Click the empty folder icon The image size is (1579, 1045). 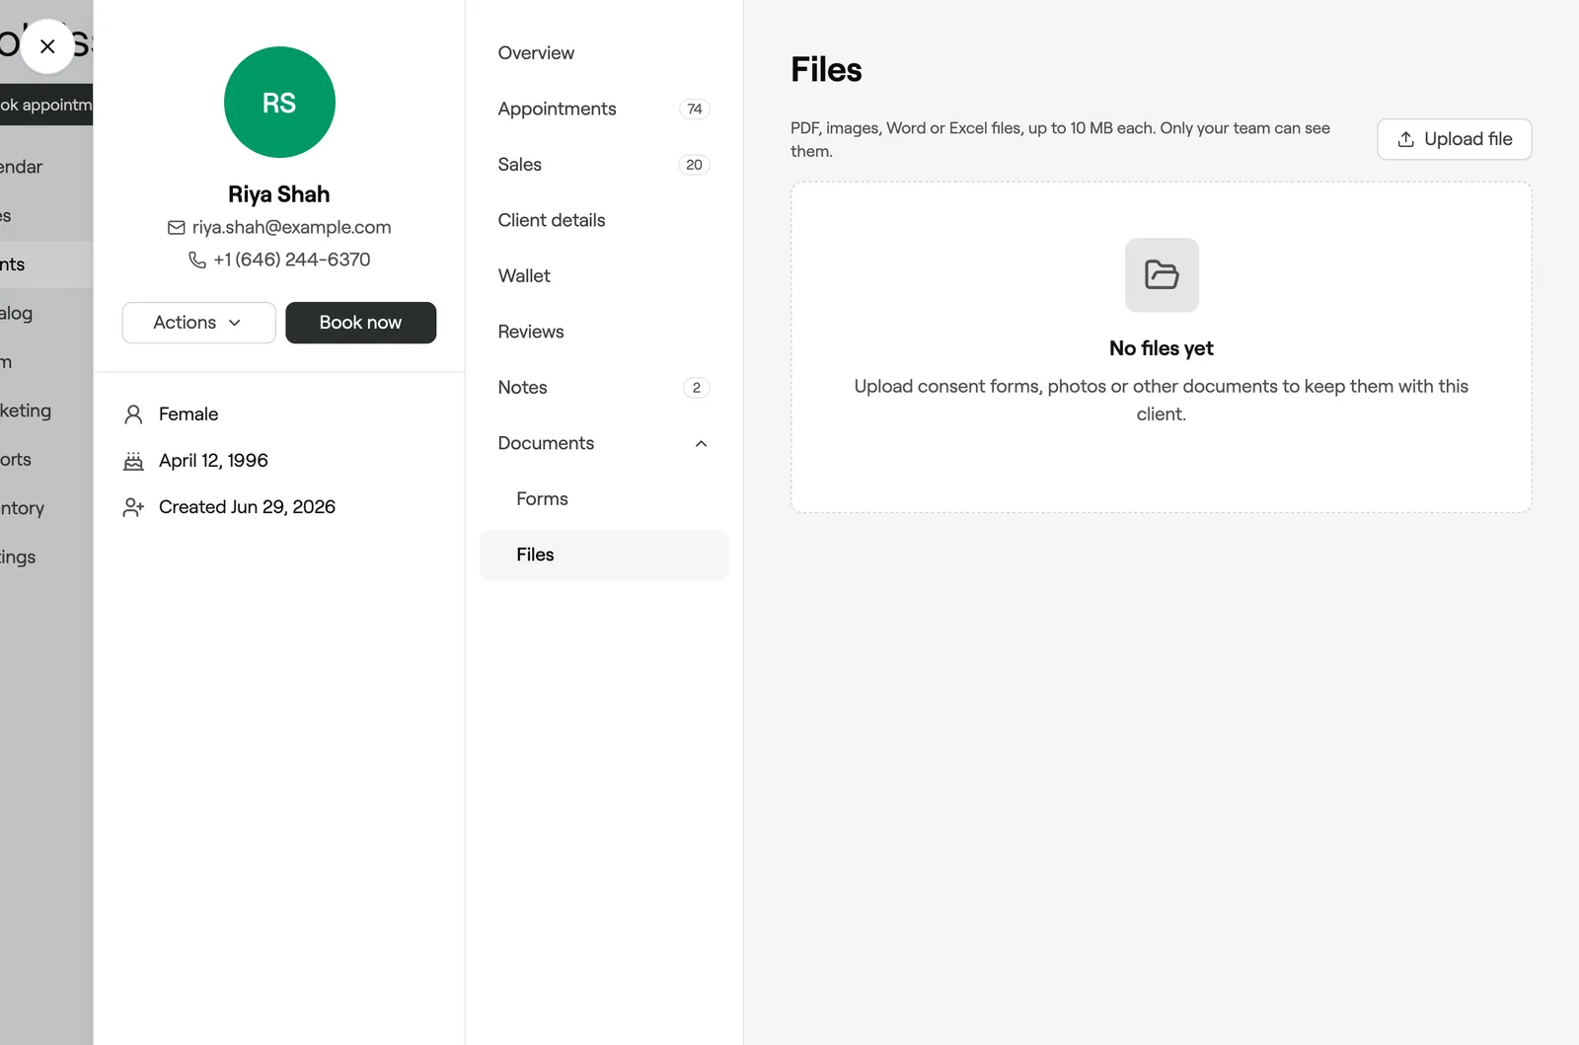pyautogui.click(x=1162, y=275)
